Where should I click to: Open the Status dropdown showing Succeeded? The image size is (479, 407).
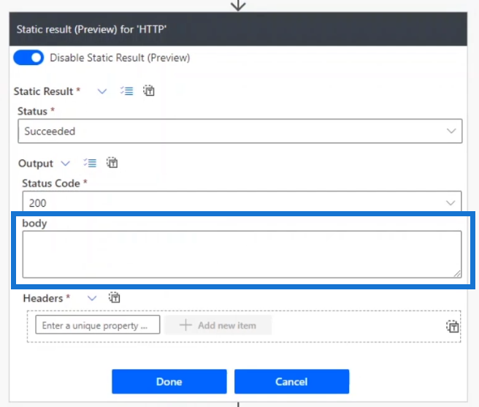tap(239, 132)
